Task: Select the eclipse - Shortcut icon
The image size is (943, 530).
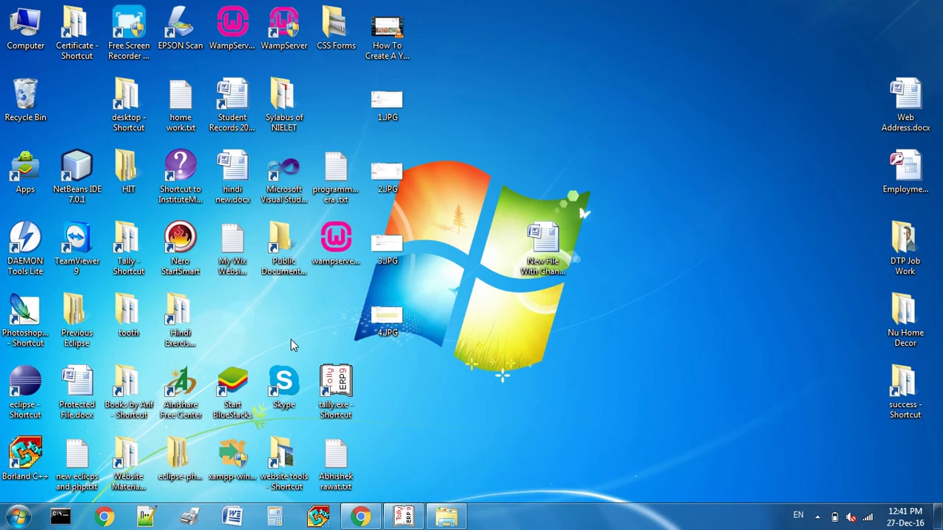Action: tap(25, 392)
